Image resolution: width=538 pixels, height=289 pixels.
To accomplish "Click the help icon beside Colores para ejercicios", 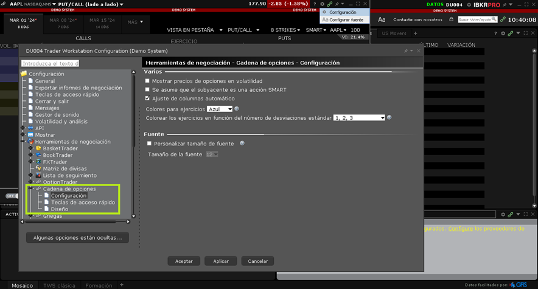I will coord(236,108).
